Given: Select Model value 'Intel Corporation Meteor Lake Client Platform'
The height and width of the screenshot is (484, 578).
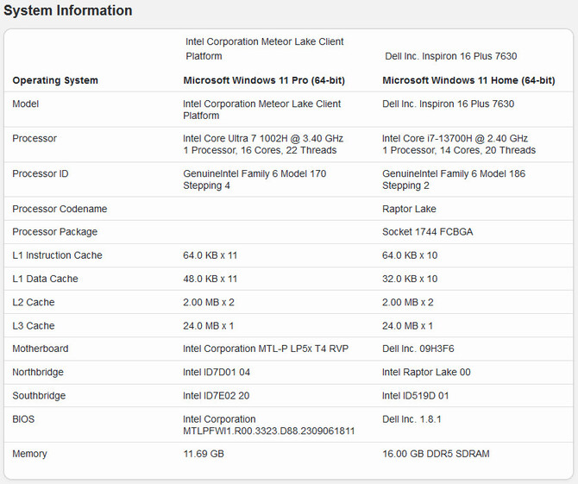Looking at the screenshot, I should pos(261,110).
